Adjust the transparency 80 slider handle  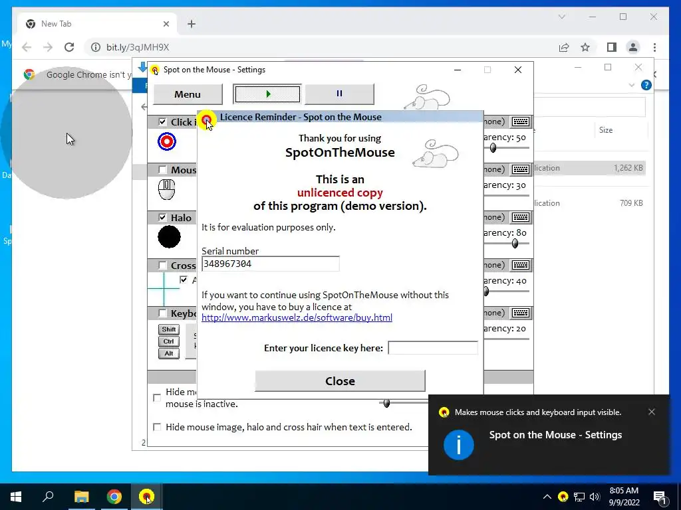[x=515, y=244]
